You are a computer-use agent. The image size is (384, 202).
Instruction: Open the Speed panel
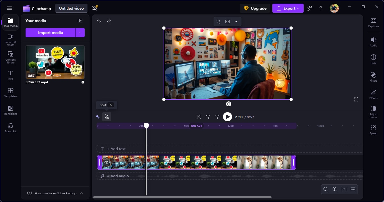click(373, 129)
